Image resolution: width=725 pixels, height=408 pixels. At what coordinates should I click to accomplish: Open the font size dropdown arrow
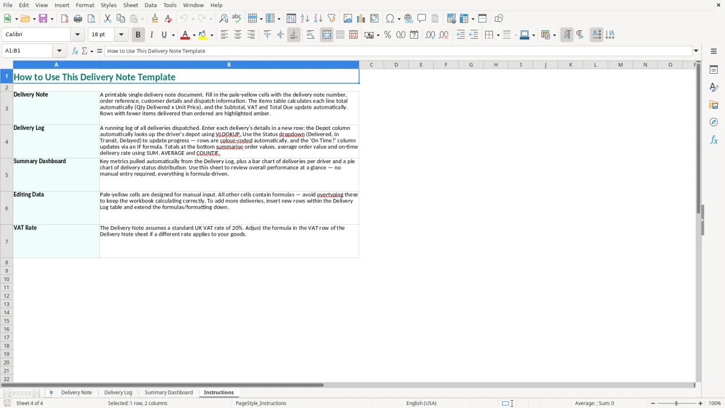pyautogui.click(x=121, y=35)
